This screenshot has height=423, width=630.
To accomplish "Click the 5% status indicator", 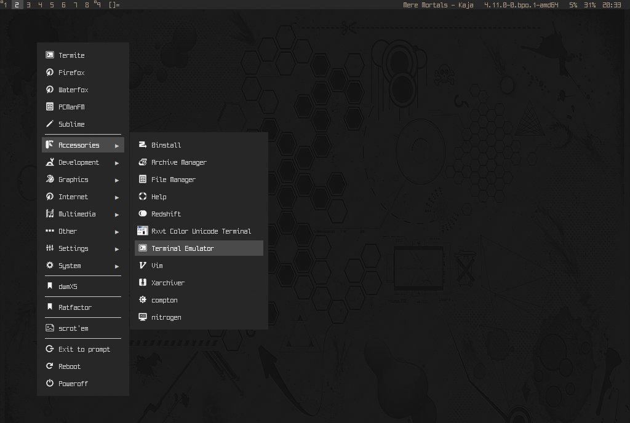I will (x=573, y=5).
